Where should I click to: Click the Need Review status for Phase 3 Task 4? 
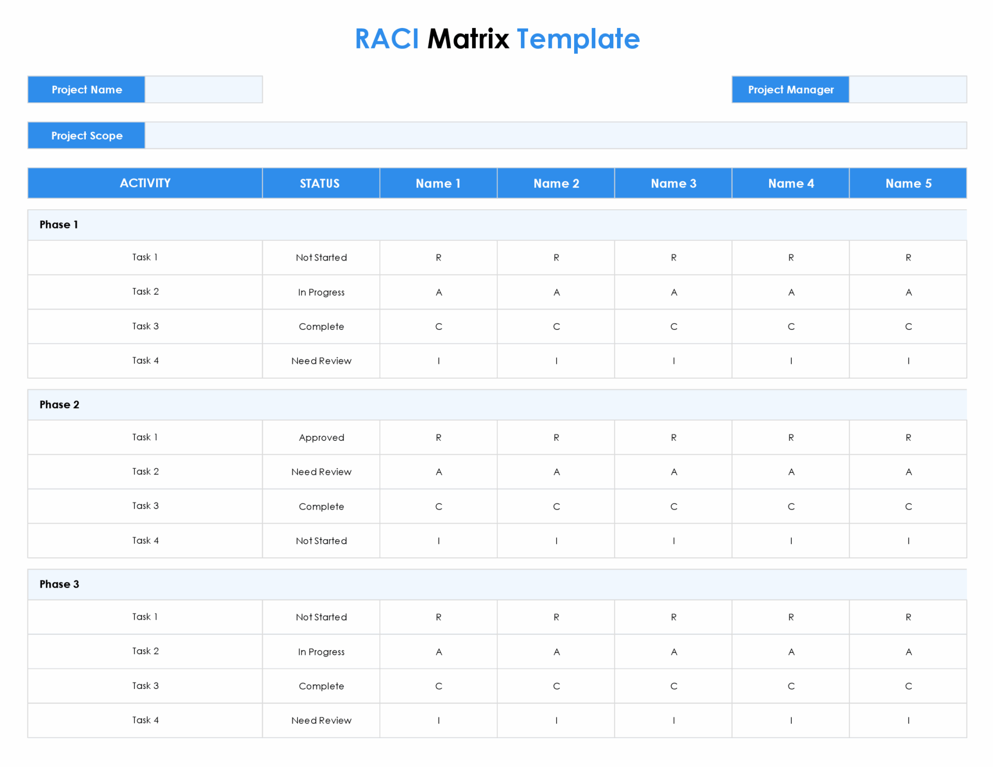click(321, 720)
